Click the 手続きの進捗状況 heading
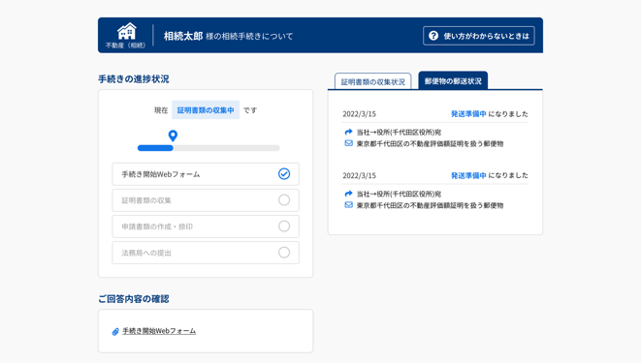This screenshot has height=363, width=641. coord(133,78)
